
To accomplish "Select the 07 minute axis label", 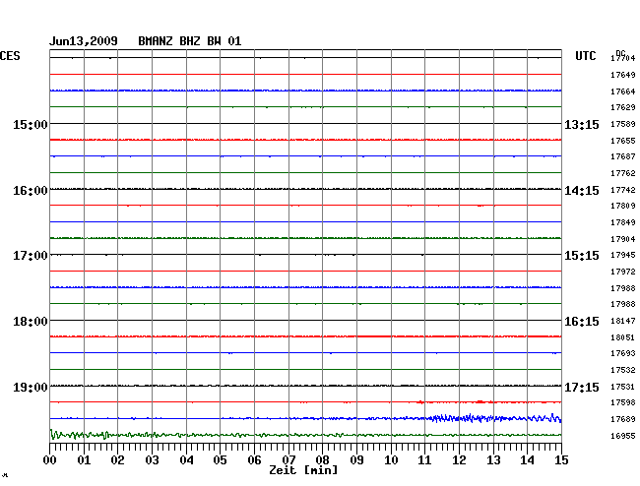I will click(288, 460).
